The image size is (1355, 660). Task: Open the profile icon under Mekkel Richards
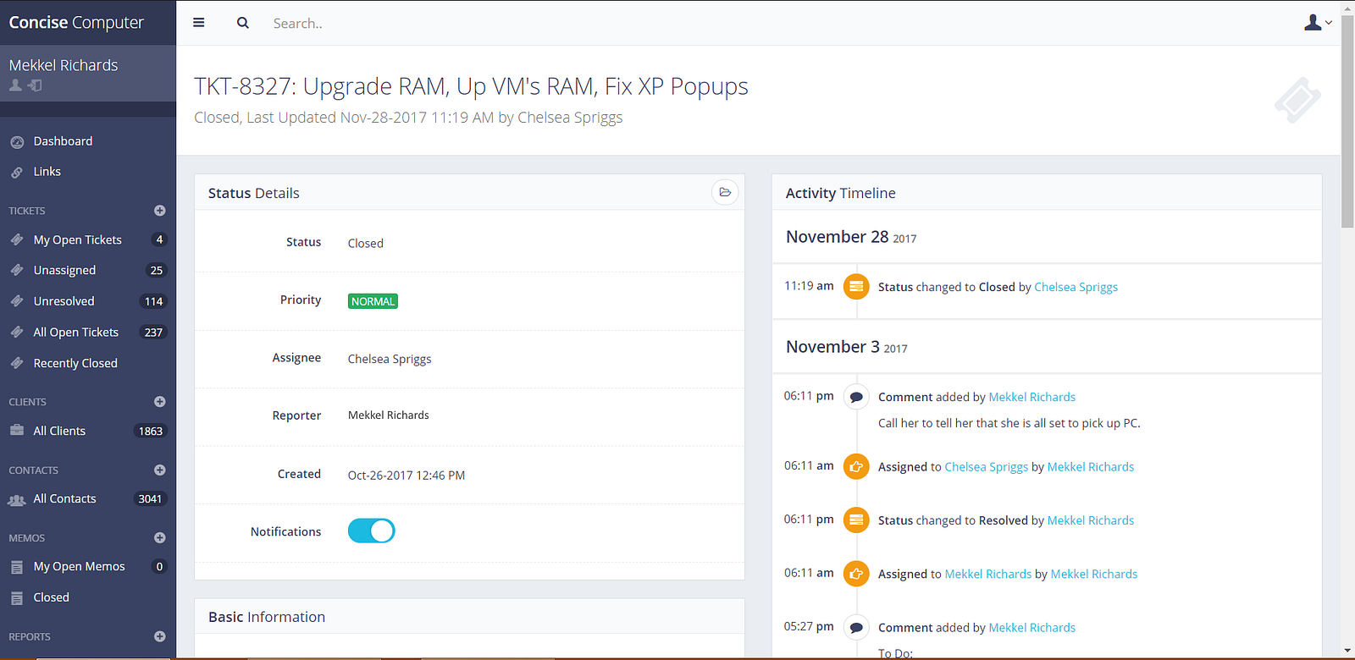click(x=15, y=85)
